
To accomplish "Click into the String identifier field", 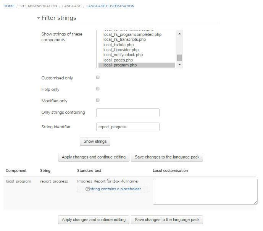I will coord(127,127).
